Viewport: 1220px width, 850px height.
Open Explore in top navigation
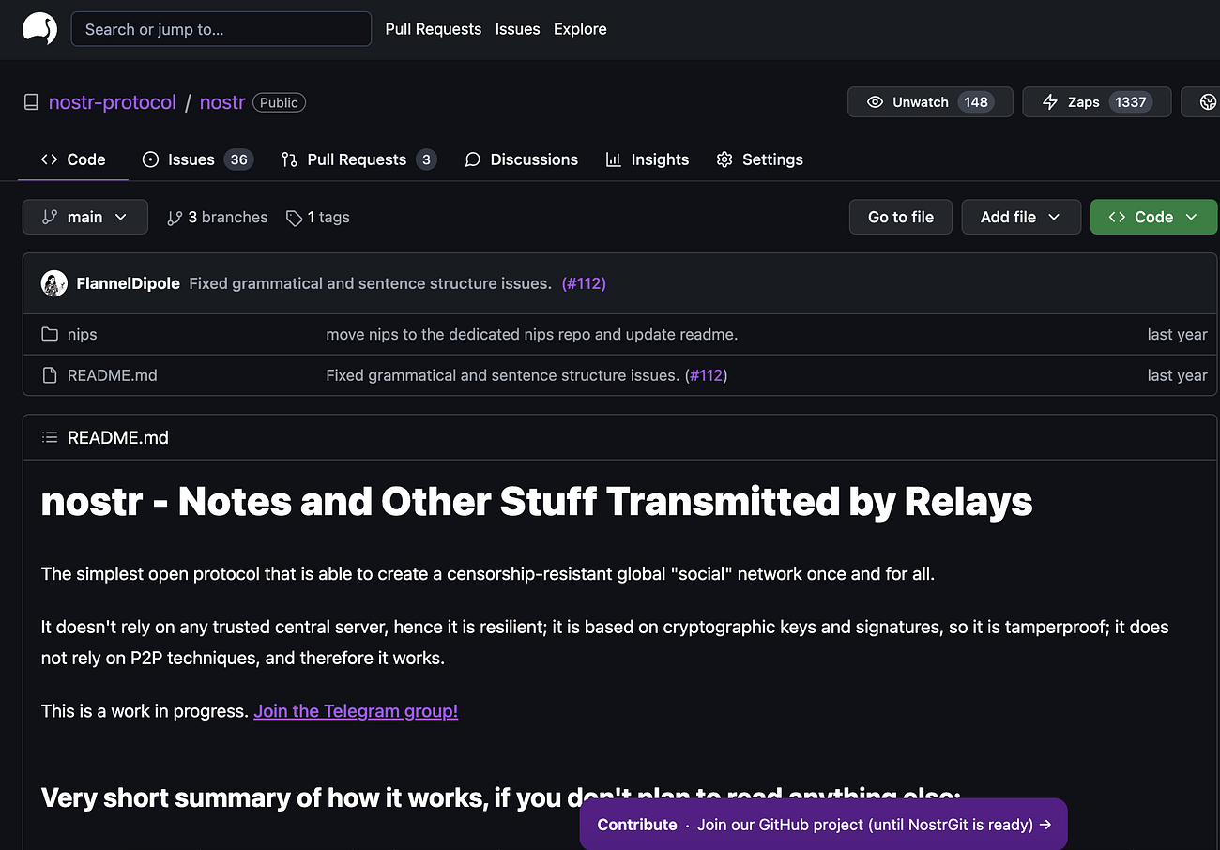580,29
